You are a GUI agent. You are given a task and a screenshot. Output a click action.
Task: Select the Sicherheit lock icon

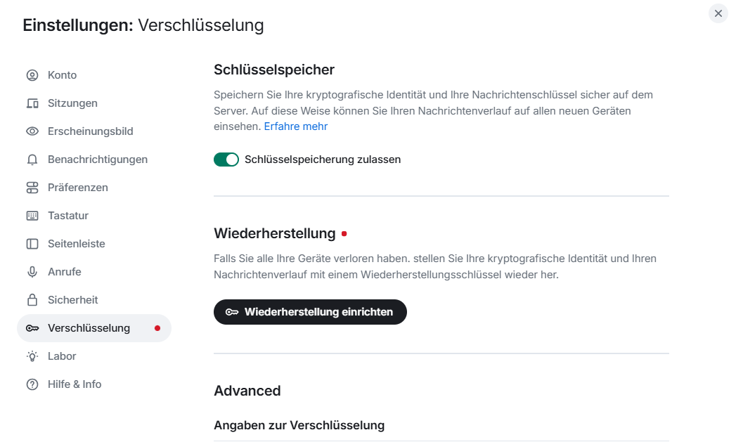pos(32,299)
